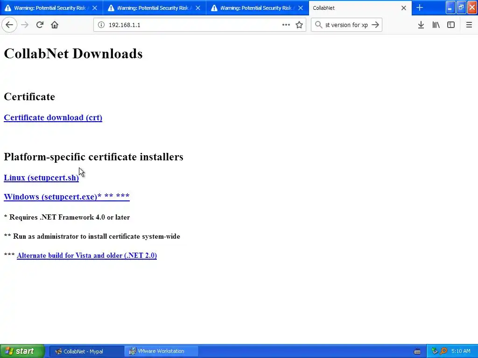478x358 pixels.
Task: Restore down the browser window
Action: (461, 7)
